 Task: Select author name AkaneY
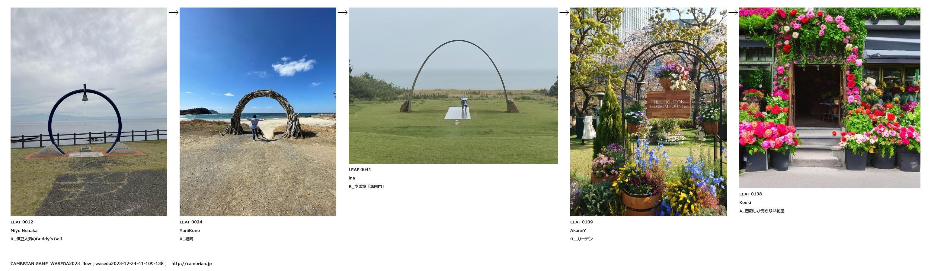coord(578,231)
